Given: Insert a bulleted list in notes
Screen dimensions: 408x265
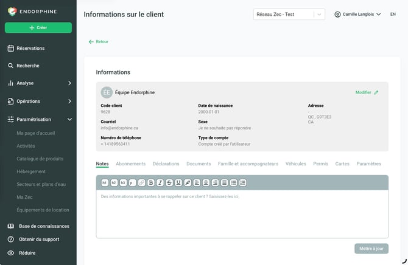Looking at the screenshot, I should point(234,182).
